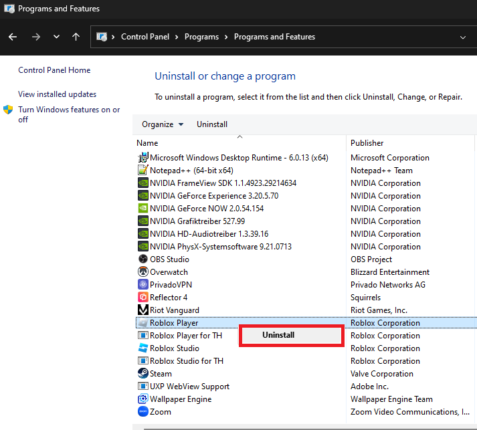Open the recent locations chevron

[56, 37]
